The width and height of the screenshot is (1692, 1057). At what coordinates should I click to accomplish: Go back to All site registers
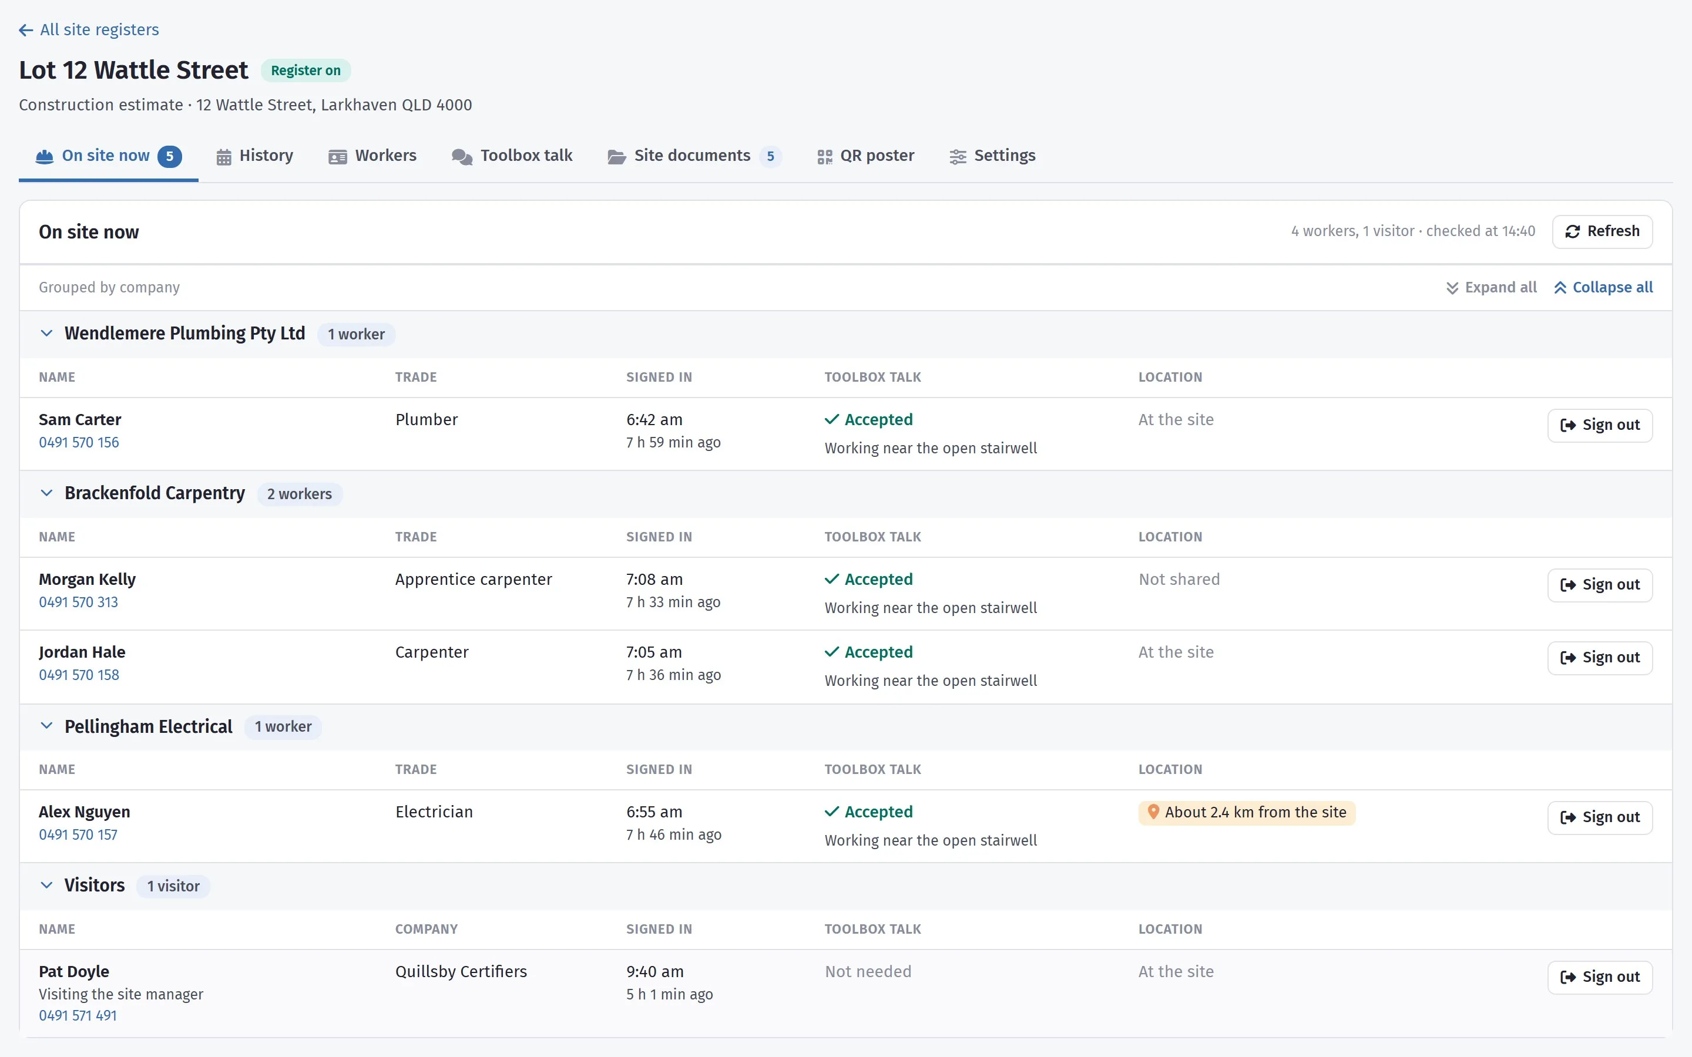tap(89, 30)
